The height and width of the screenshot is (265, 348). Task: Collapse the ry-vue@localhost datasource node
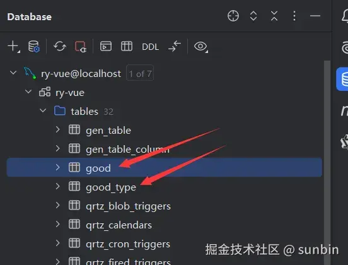pos(13,73)
